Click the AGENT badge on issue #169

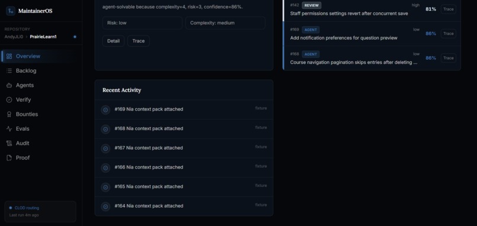coord(311,30)
